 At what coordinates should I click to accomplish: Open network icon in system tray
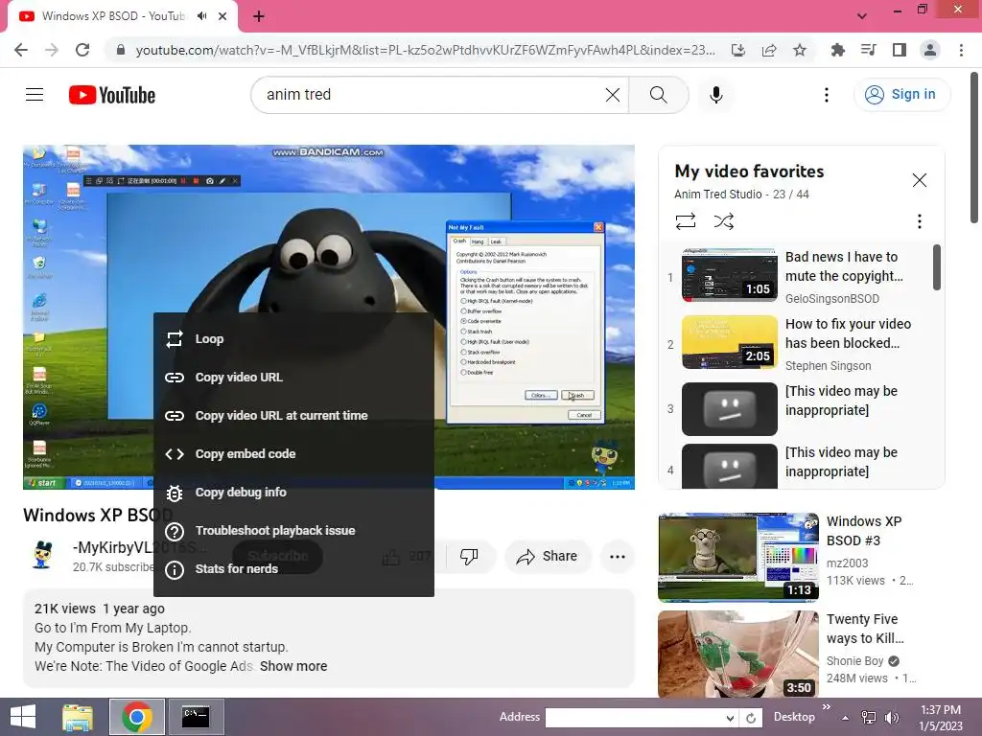869,718
